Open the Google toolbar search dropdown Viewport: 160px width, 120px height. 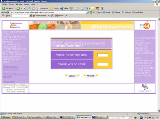(30, 16)
